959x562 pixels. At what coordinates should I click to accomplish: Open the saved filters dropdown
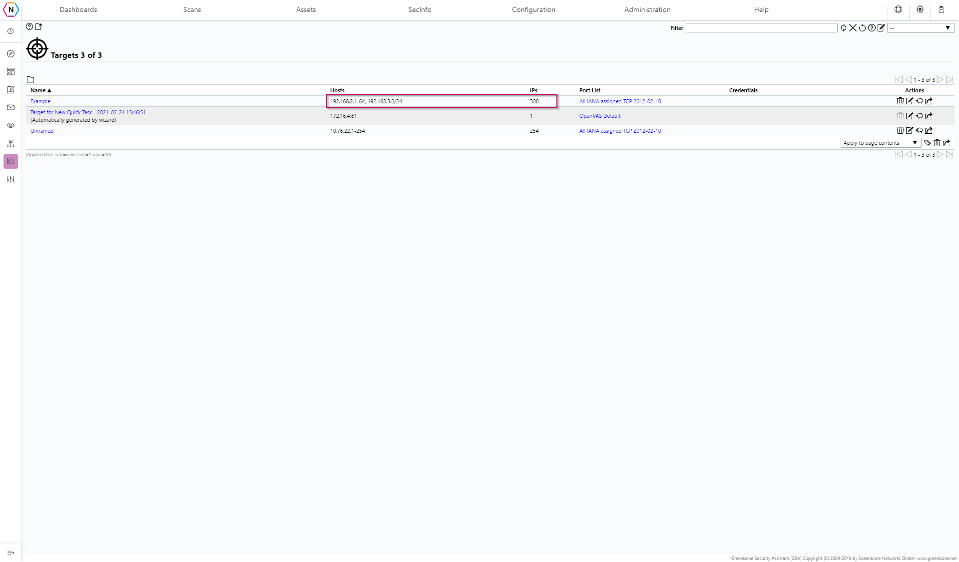[921, 28]
